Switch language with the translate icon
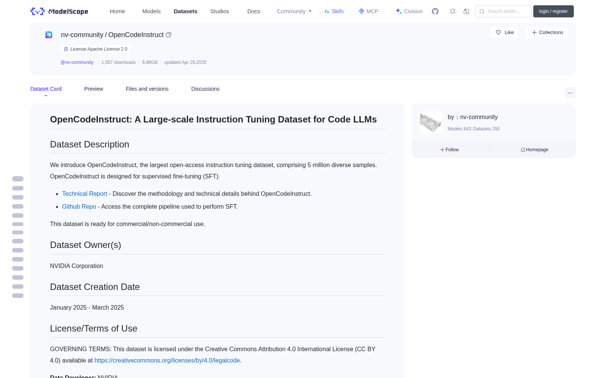 point(466,11)
